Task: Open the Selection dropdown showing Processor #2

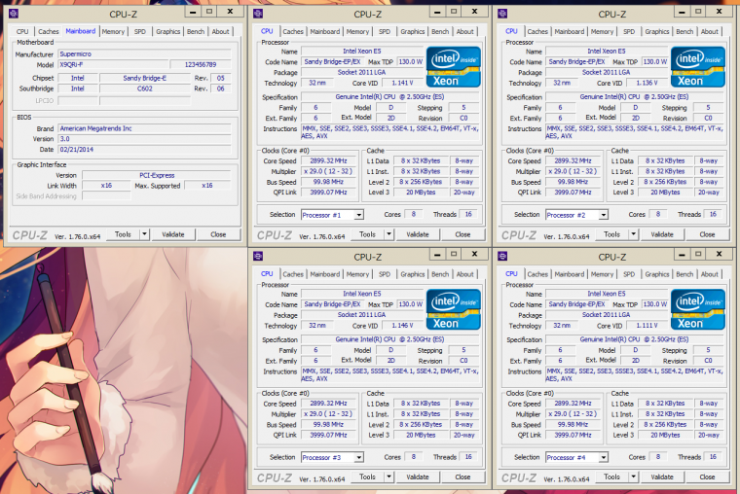Action: tap(576, 215)
